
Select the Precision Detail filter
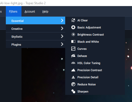coord(95,77)
